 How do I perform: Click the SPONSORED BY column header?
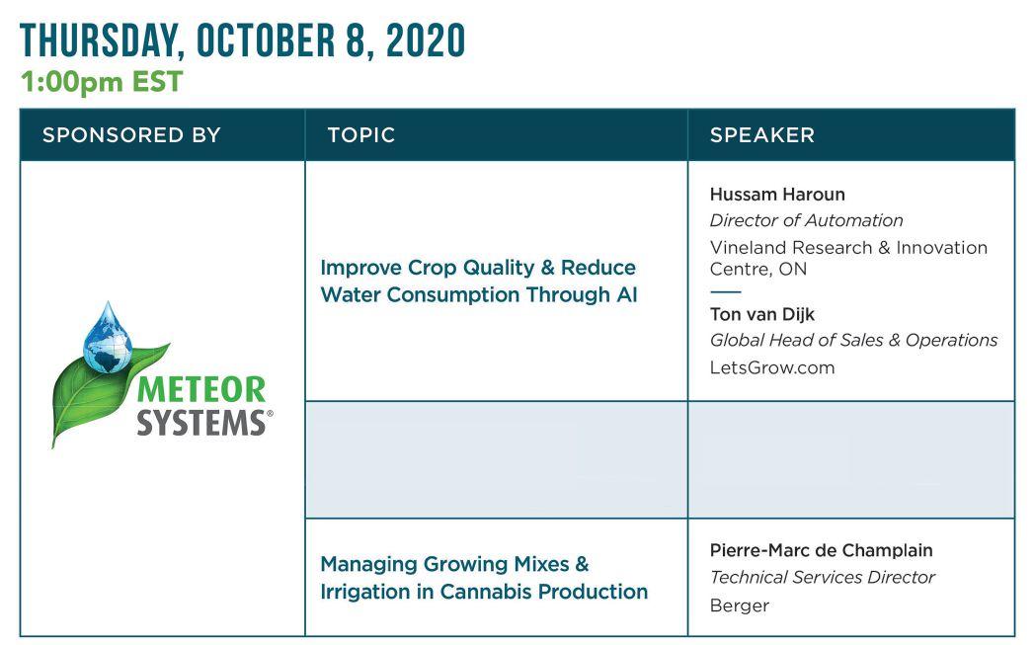pos(131,135)
